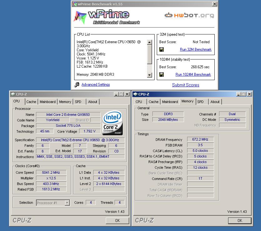This screenshot has height=231, width=261.
Task: Click the Submit Scores link
Action: point(186,85)
